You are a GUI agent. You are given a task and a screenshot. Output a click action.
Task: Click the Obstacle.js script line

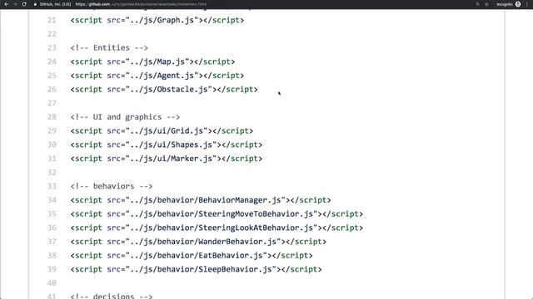[164, 90]
